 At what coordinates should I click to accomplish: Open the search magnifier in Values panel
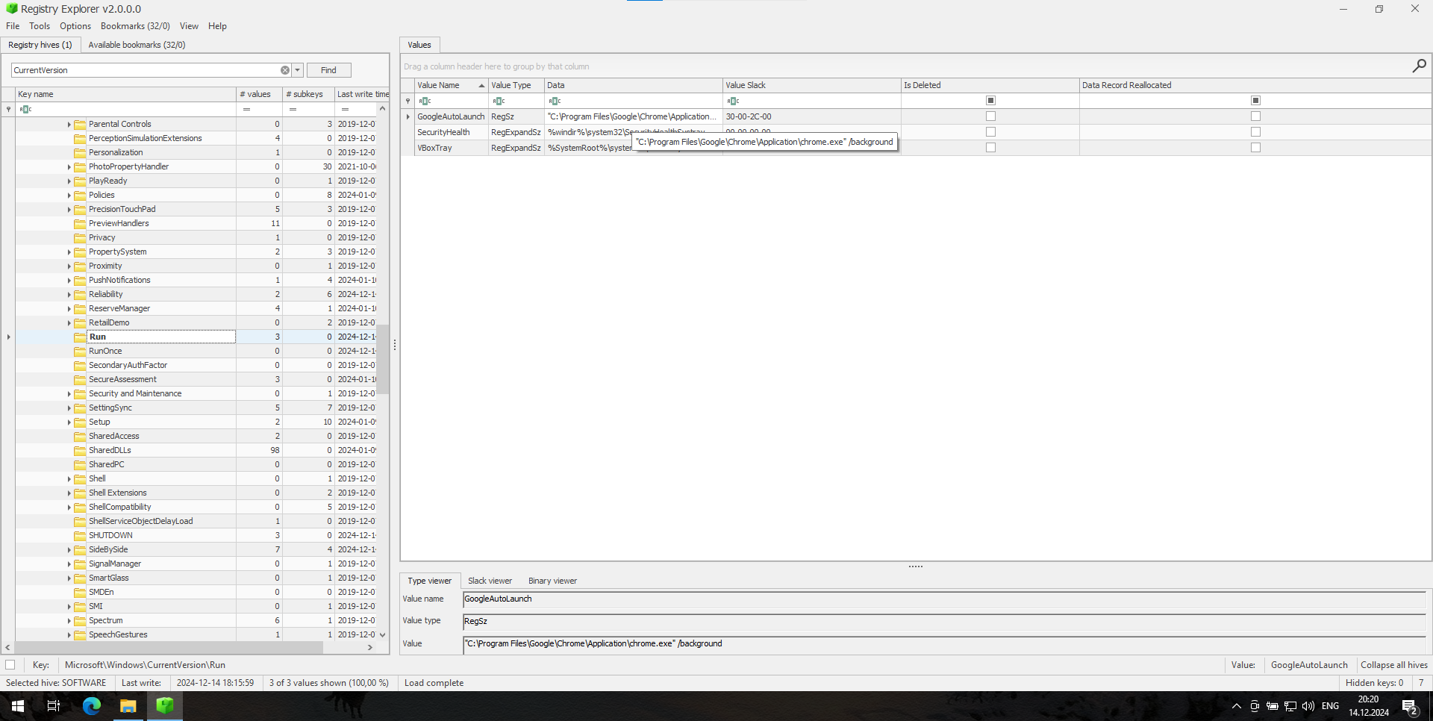tap(1419, 66)
